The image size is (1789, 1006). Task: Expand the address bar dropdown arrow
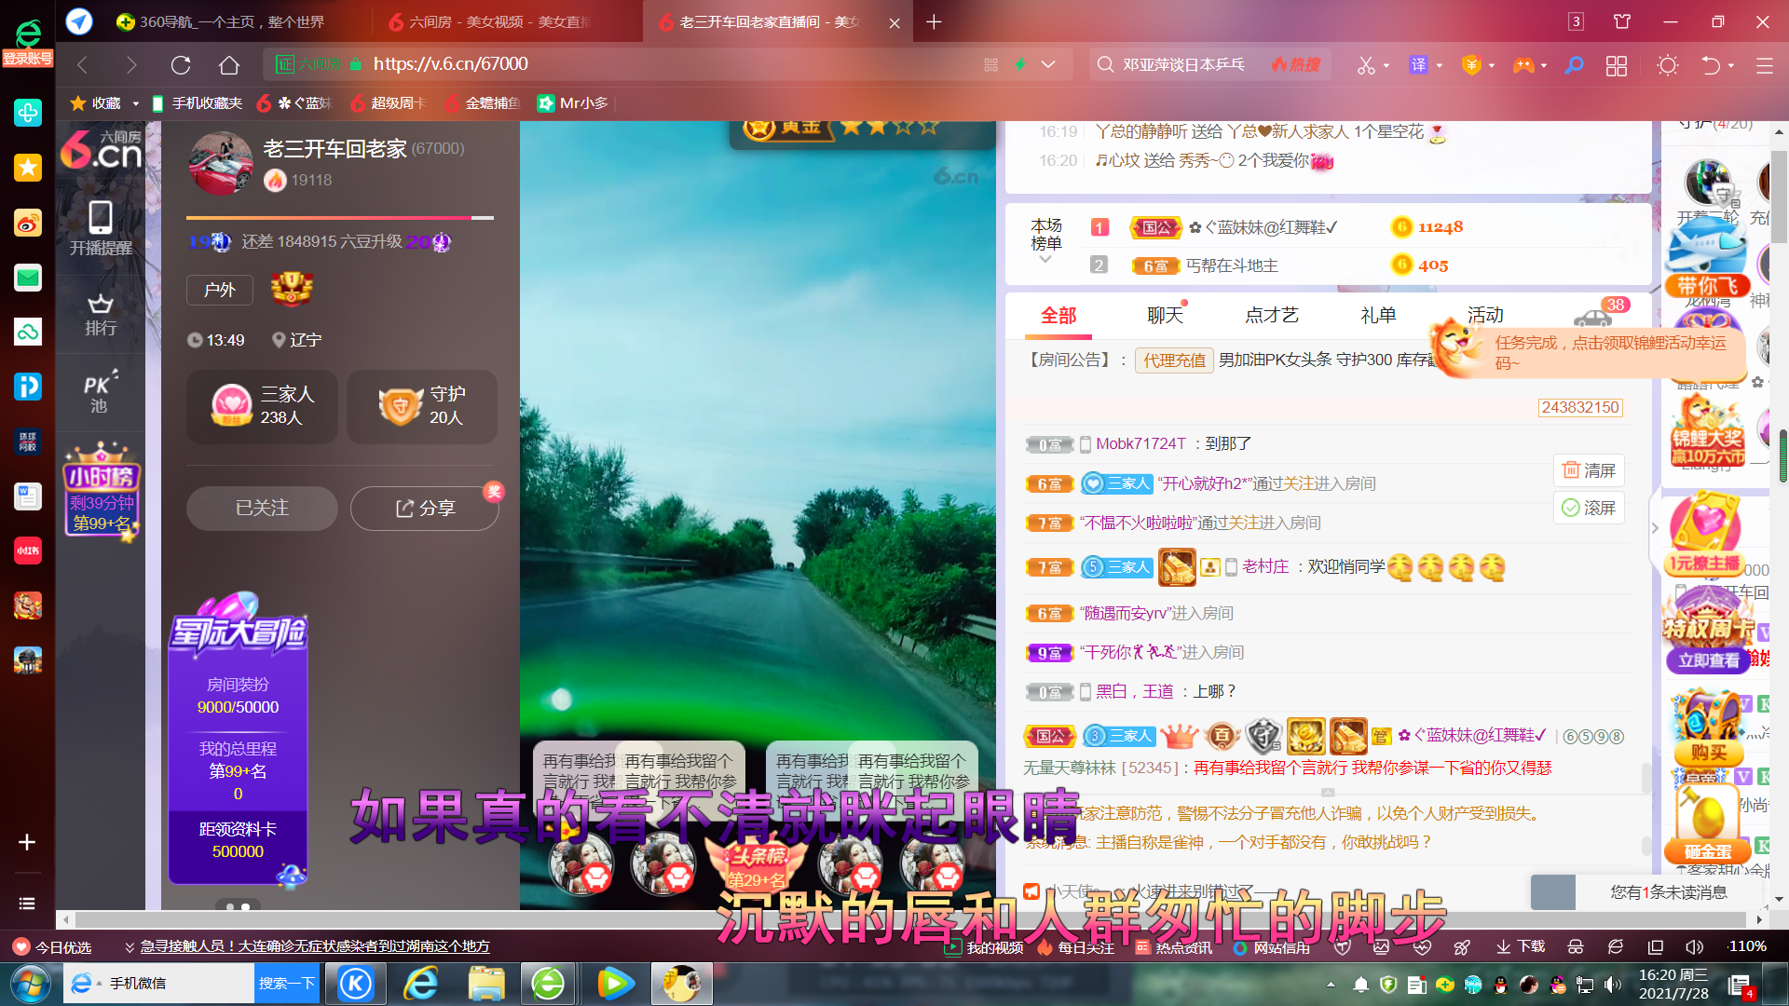click(x=1048, y=65)
